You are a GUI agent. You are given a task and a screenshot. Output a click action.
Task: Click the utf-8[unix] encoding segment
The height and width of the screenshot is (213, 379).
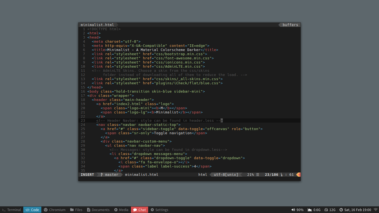coord(226,175)
